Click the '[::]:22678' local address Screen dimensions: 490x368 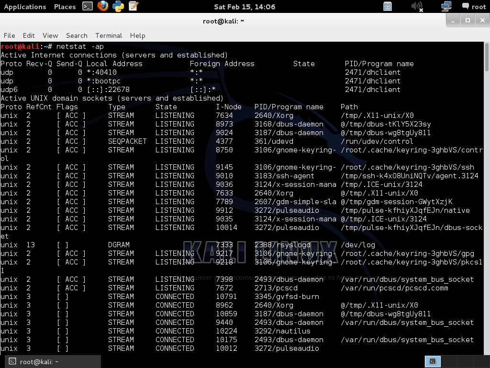[x=108, y=90]
